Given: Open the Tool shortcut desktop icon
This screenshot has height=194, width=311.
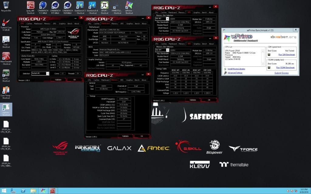Looking at the screenshot, I should point(6,42).
